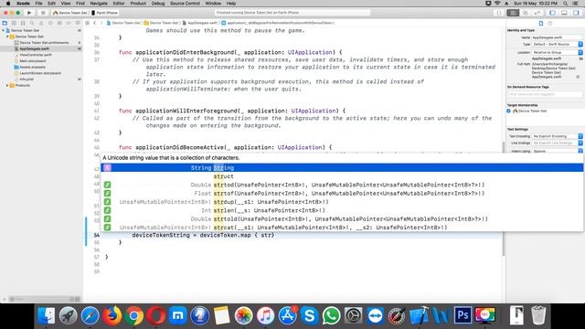Choose the strcat autocomplete suggestion
The height and width of the screenshot is (329, 585).
342,228
